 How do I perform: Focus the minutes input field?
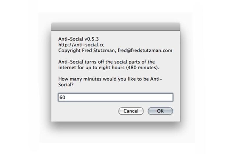click(x=115, y=97)
